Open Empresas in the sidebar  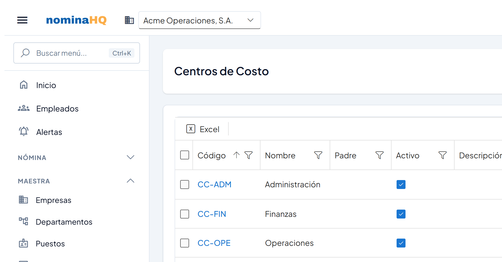click(54, 200)
